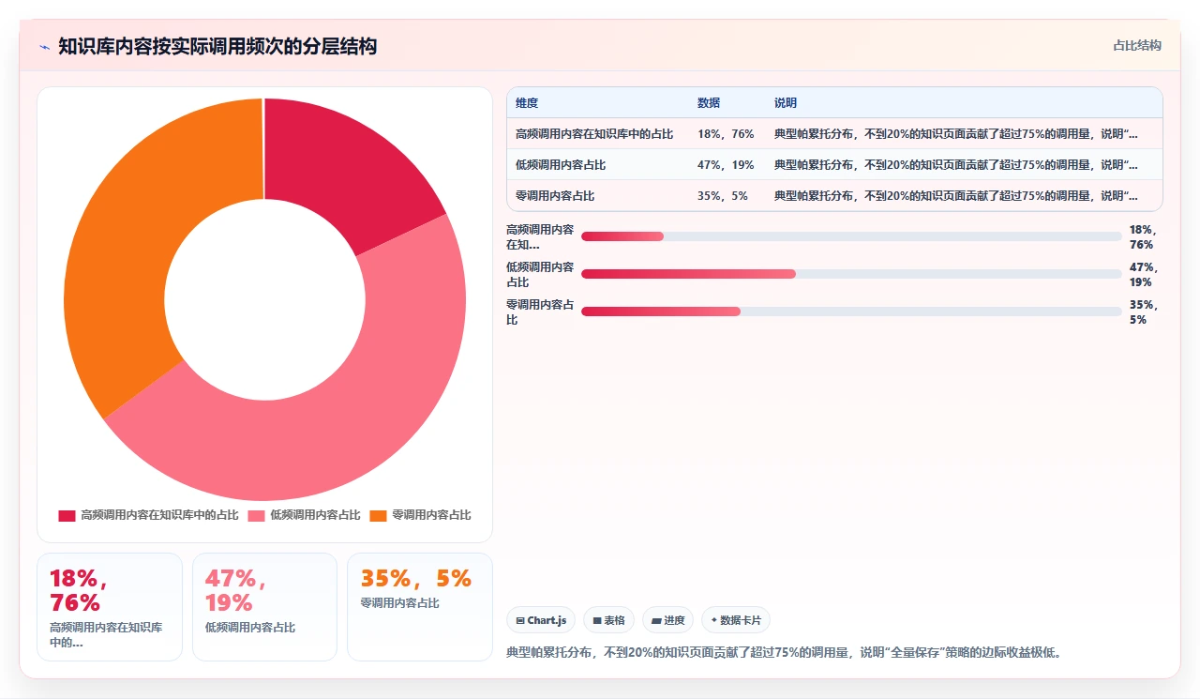This screenshot has height=699, width=1200.
Task: Select table cell 低频调用内容占比
Action: click(561, 165)
